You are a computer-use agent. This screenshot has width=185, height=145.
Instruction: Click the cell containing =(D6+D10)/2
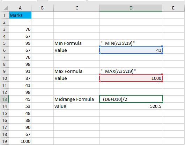[131, 99]
